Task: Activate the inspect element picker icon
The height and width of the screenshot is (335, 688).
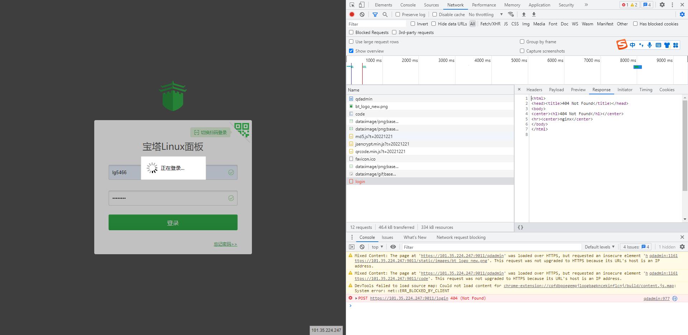Action: pos(352,5)
